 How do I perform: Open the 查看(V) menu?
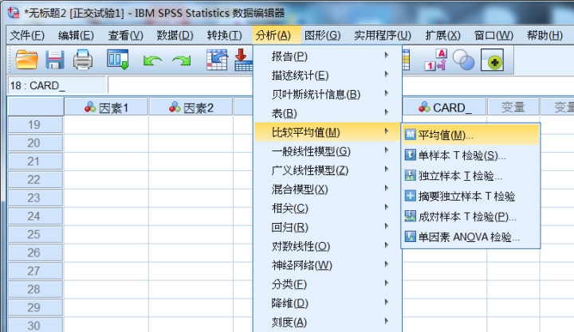pyautogui.click(x=126, y=36)
